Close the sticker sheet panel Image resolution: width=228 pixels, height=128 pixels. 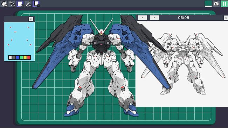[x=31, y=19]
